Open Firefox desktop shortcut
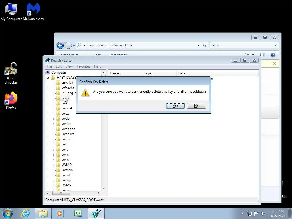The image size is (292, 219). point(11,100)
